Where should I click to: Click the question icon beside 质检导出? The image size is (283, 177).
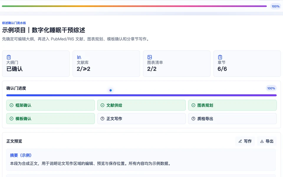pyautogui.click(x=193, y=118)
